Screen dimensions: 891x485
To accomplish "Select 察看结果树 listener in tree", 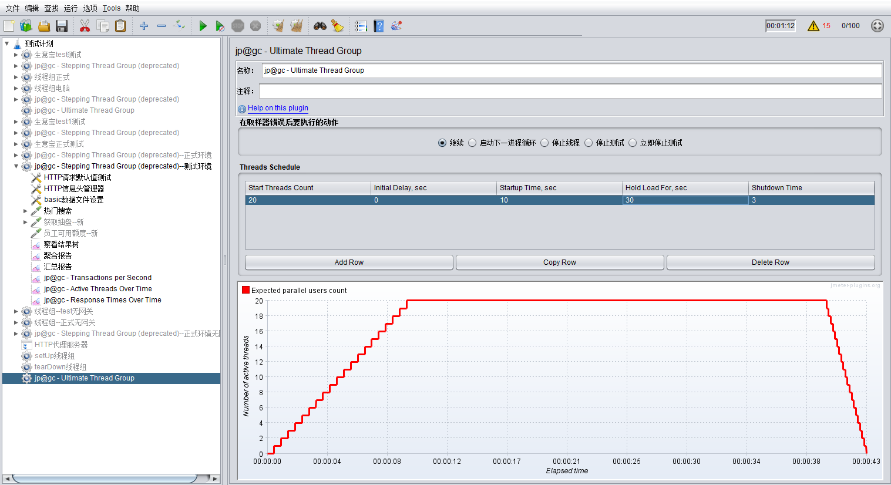I will point(61,244).
